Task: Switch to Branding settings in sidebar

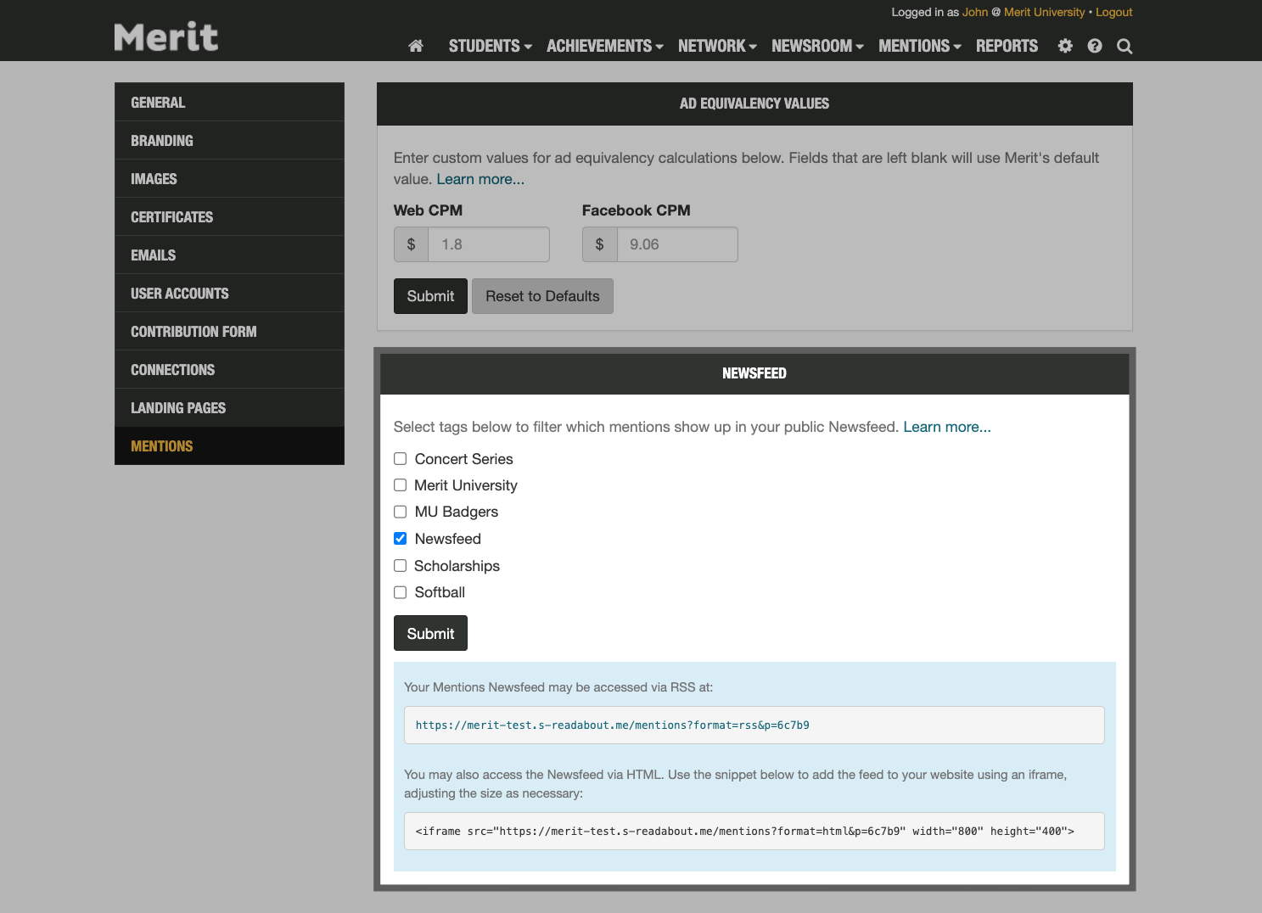Action: pos(162,141)
